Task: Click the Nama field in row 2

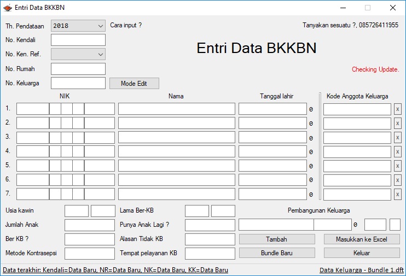Action: (x=177, y=123)
